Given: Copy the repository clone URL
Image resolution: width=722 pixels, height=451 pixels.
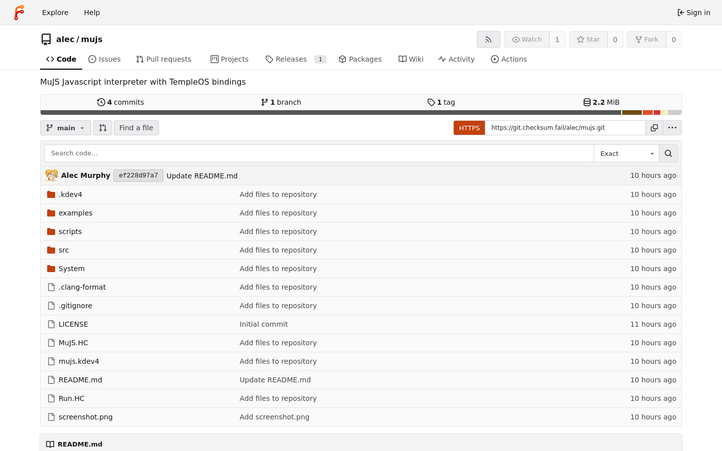Looking at the screenshot, I should tap(654, 128).
